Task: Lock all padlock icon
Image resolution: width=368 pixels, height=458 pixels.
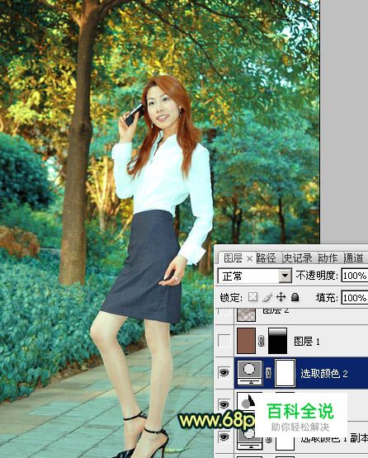Action: 295,297
